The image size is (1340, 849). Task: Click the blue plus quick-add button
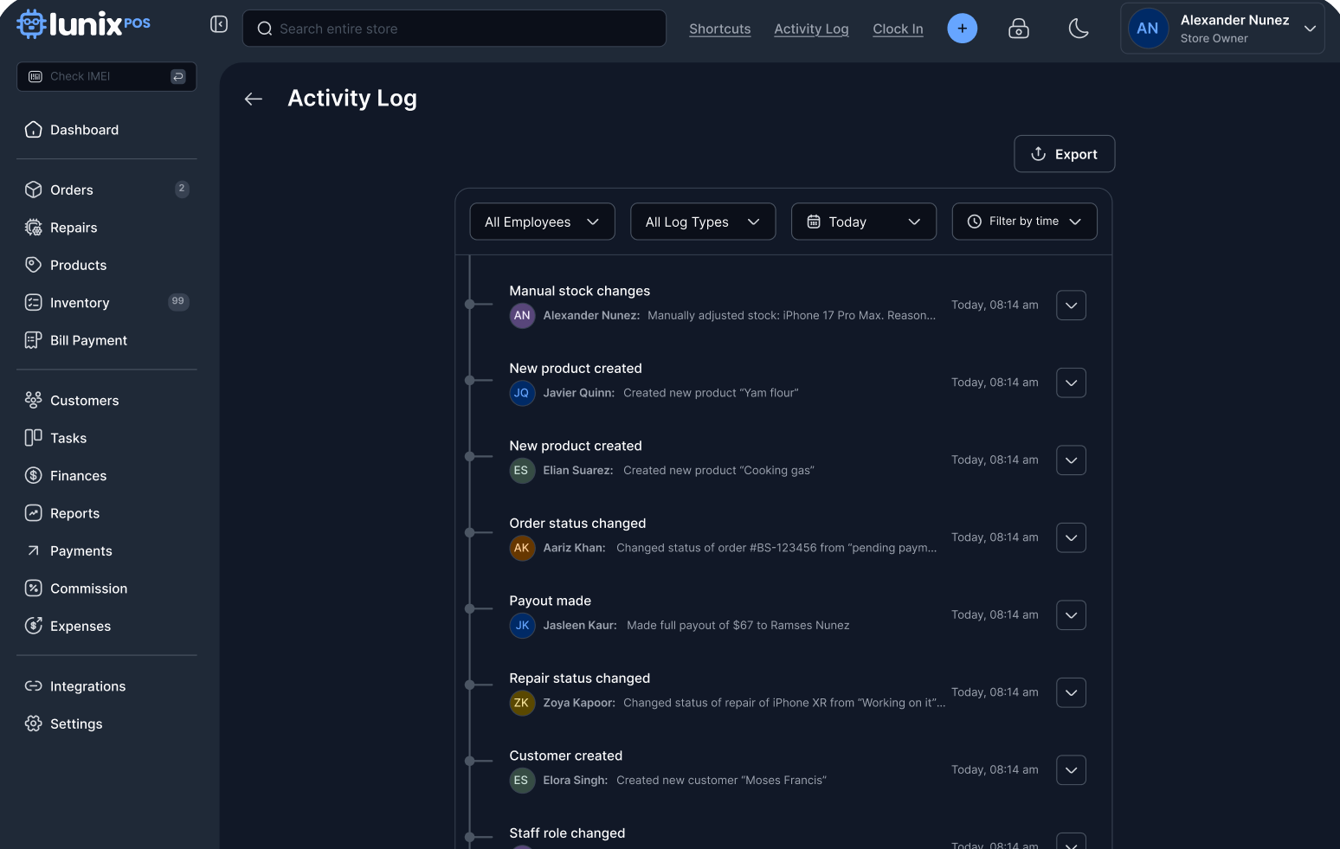point(962,29)
